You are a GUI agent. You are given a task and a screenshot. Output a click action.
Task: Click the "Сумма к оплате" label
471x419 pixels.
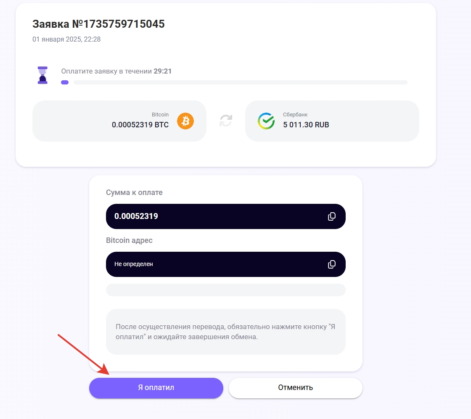coord(134,192)
